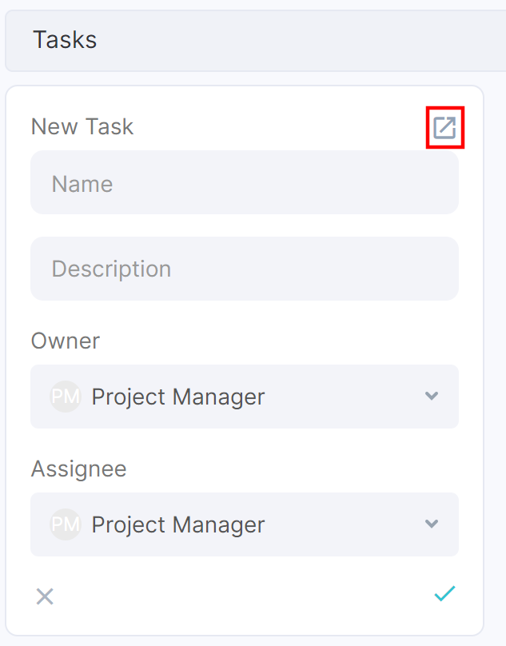Cancel the new task with the X icon
The width and height of the screenshot is (506, 646).
click(45, 596)
